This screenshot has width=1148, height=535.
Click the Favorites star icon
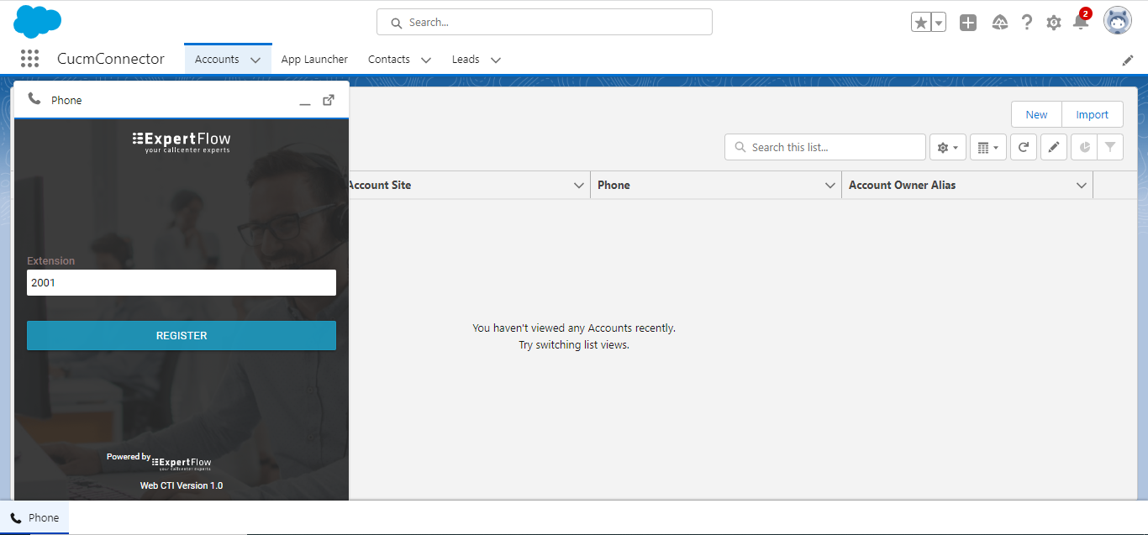tap(921, 23)
